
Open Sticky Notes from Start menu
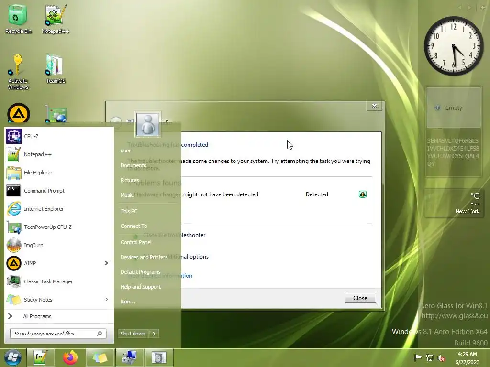(x=59, y=300)
